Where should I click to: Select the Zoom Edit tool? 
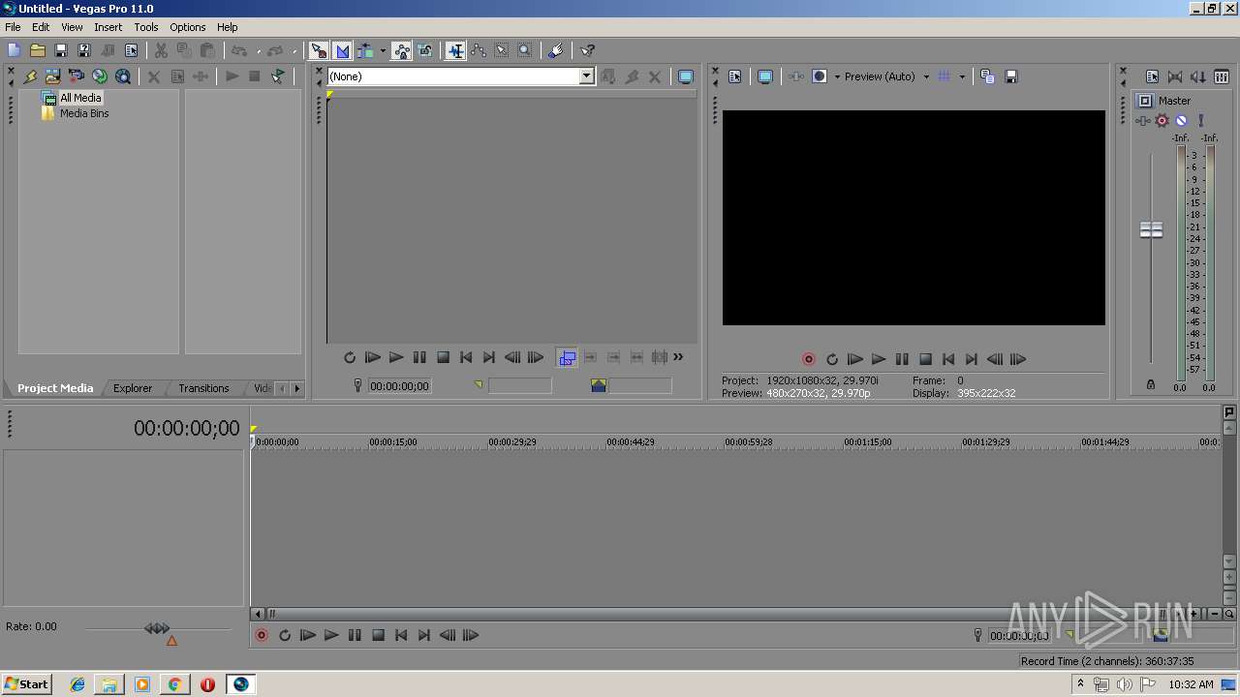click(x=525, y=50)
